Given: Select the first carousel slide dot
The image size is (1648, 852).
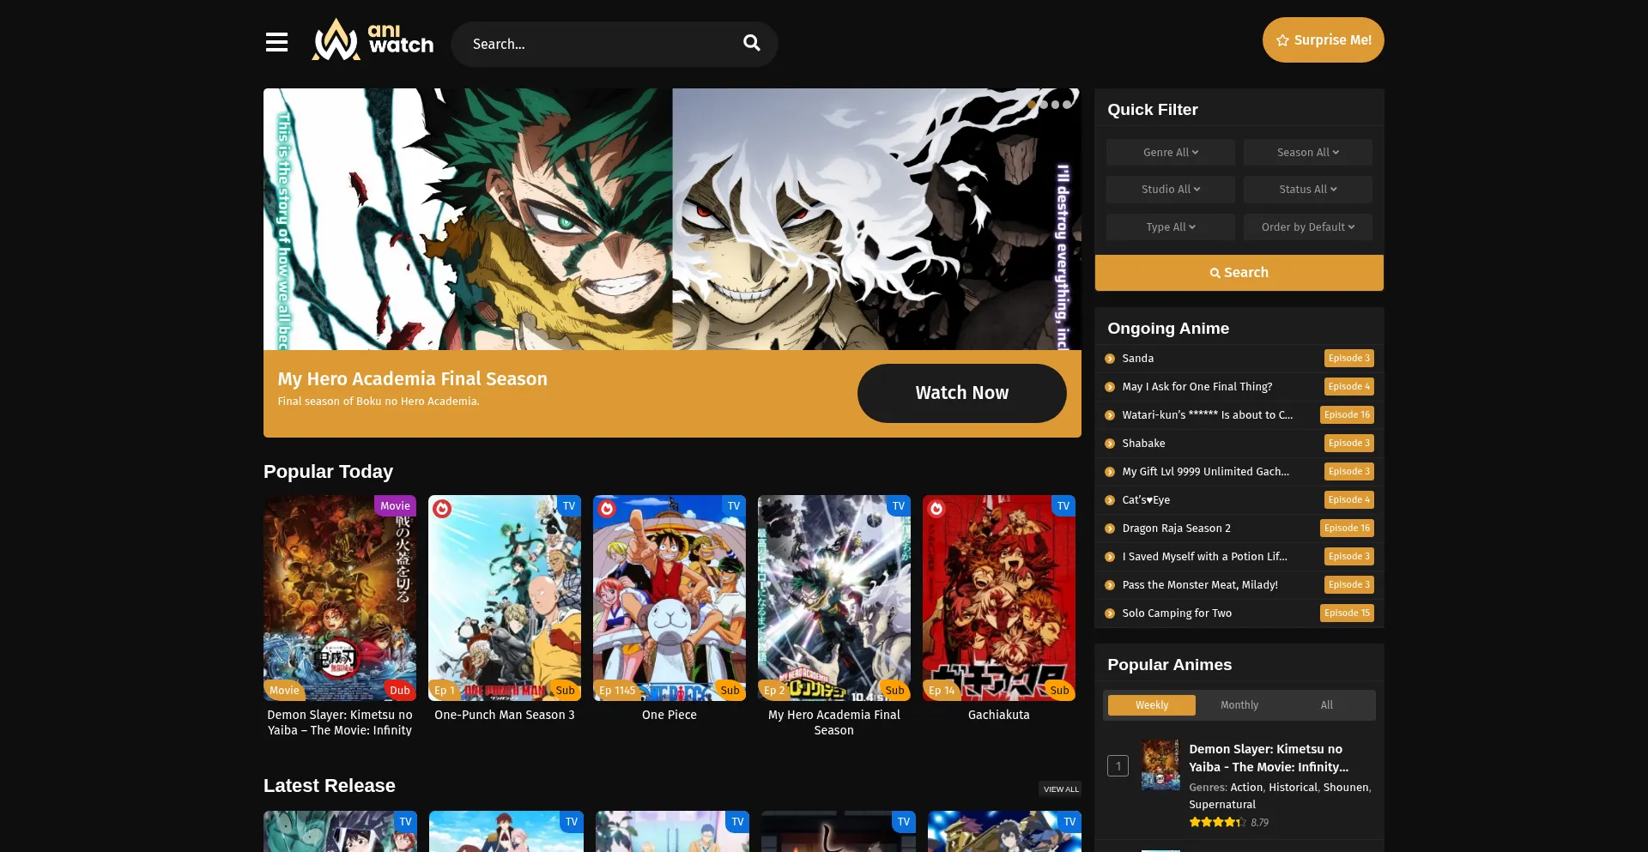Looking at the screenshot, I should (x=1032, y=105).
